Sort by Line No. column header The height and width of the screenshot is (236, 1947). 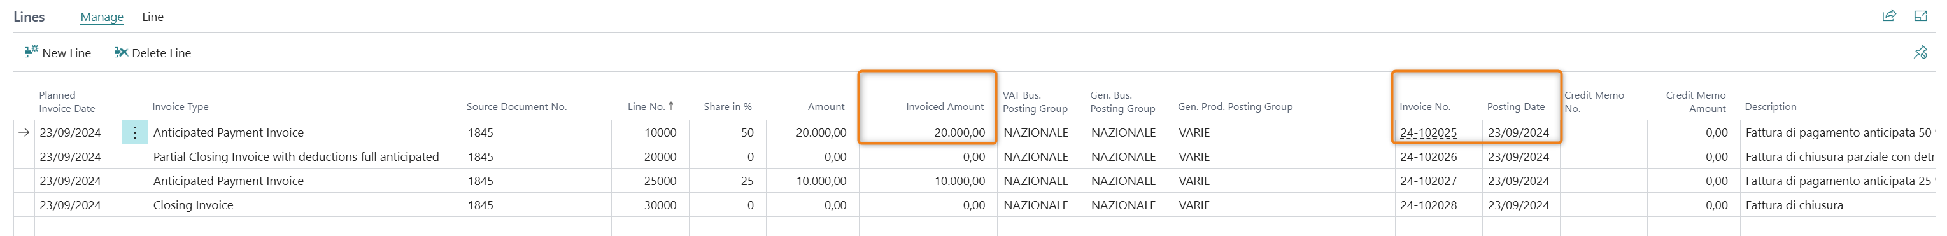pos(651,106)
